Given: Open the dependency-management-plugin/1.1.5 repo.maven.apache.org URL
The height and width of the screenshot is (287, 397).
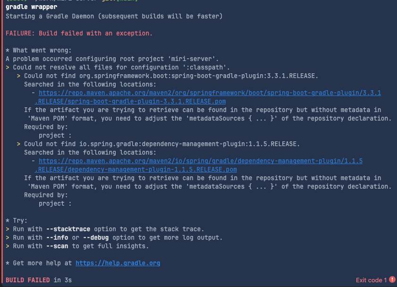Looking at the screenshot, I should click(x=201, y=161).
